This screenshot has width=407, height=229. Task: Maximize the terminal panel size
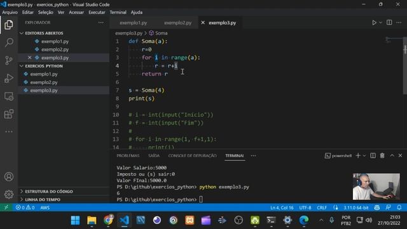click(392, 155)
